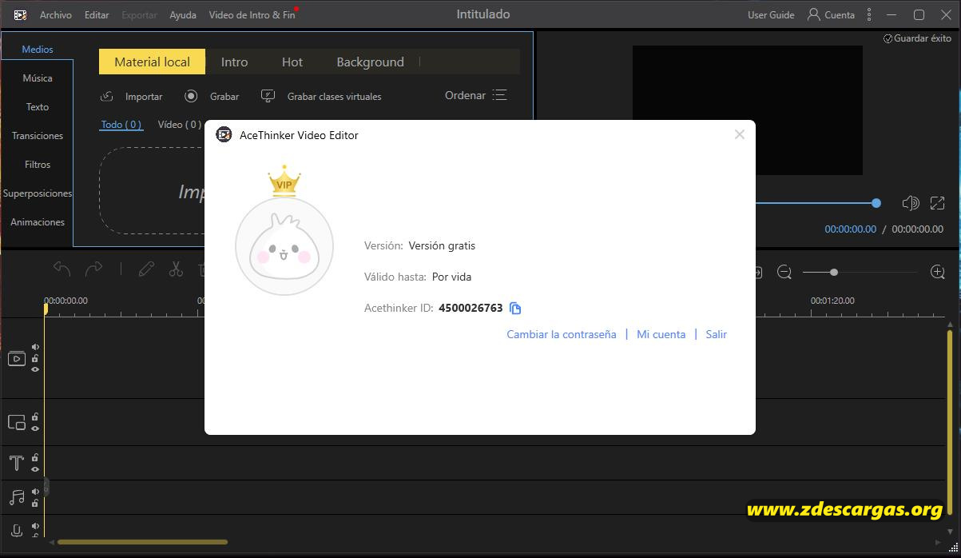
Task: Switch to the Intro tab
Action: pos(234,62)
